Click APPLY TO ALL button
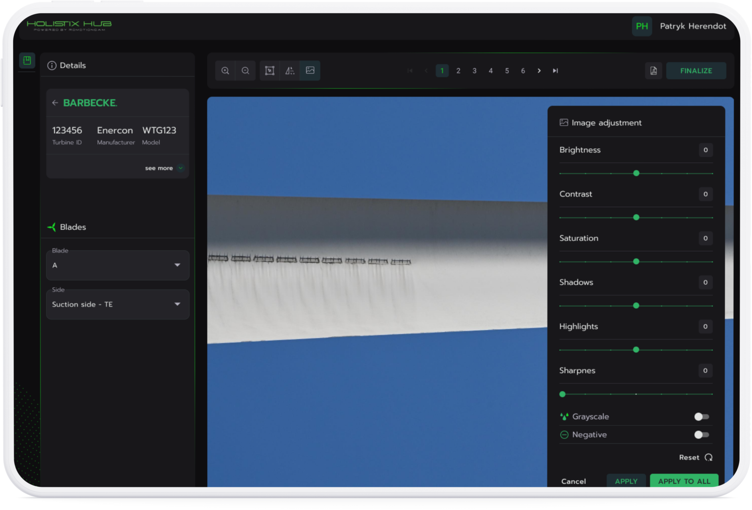Viewport: 752px width, 510px height. coord(684,481)
